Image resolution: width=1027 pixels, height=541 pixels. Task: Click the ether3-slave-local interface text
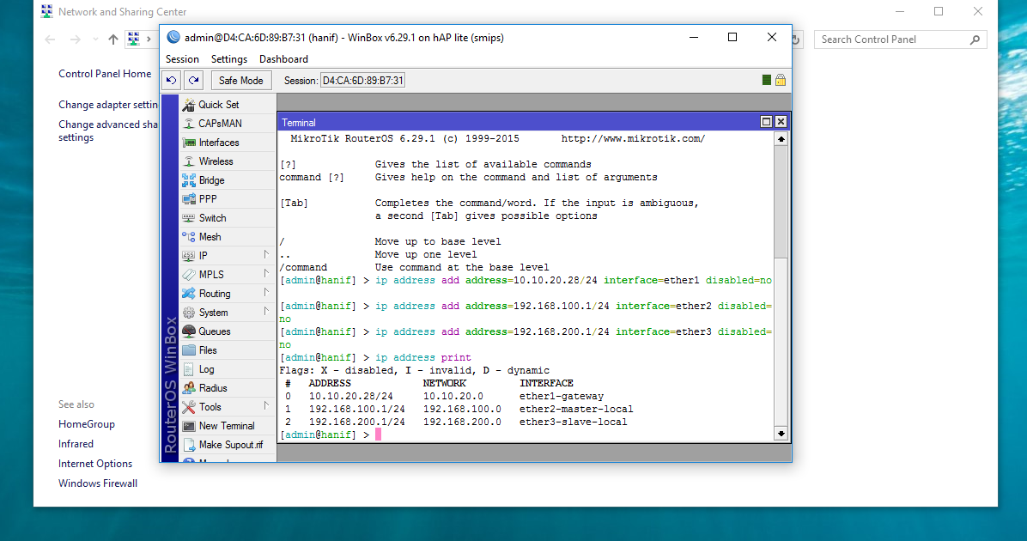point(573,422)
